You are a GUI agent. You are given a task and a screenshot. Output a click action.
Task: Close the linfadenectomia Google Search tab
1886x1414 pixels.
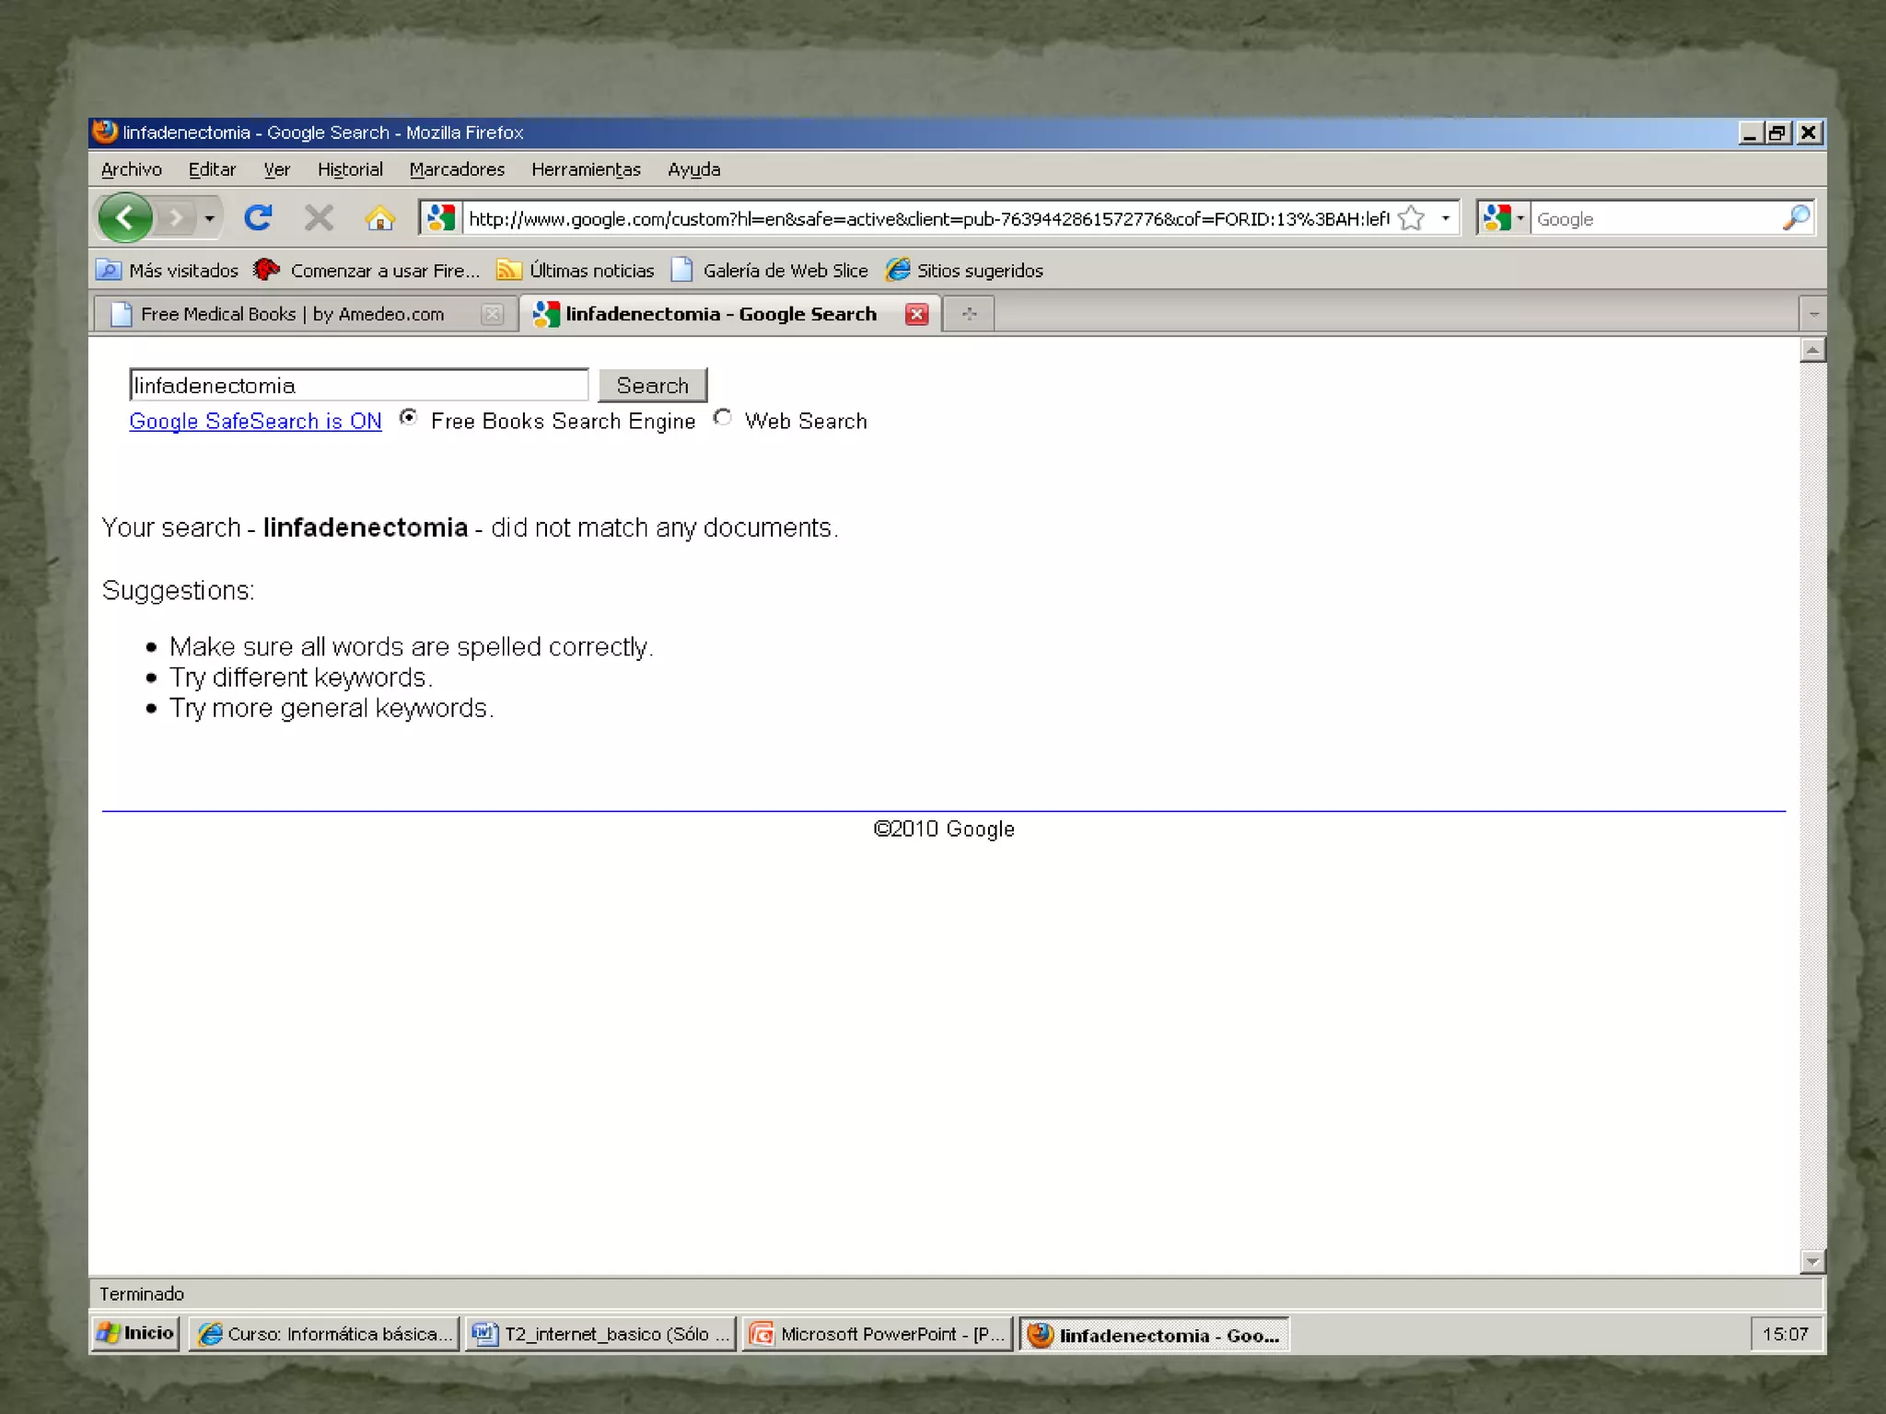click(916, 315)
